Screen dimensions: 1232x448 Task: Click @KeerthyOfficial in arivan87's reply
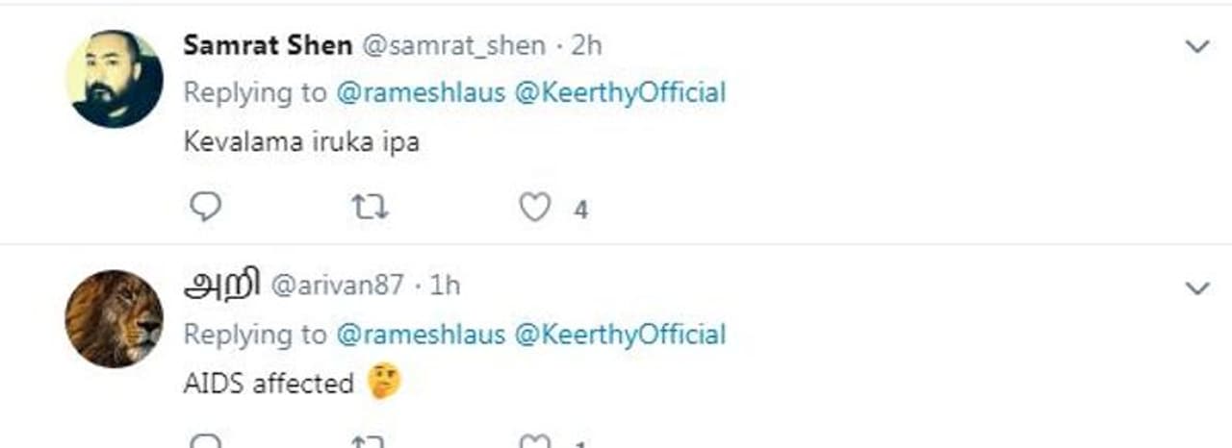pyautogui.click(x=620, y=335)
